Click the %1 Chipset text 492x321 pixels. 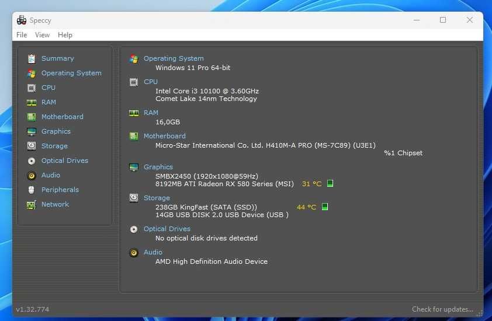pyautogui.click(x=403, y=153)
